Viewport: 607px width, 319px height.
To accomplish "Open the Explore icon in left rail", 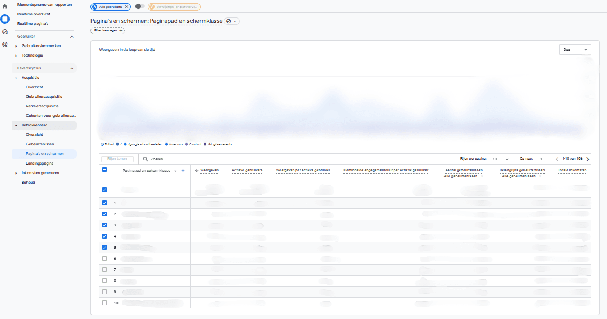I will 5,32.
